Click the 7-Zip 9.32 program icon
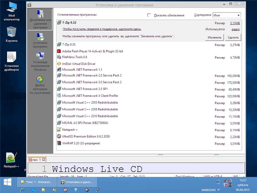 (x=59, y=23)
